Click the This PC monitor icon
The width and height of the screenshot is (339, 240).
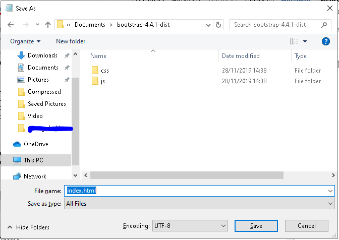pos(17,160)
